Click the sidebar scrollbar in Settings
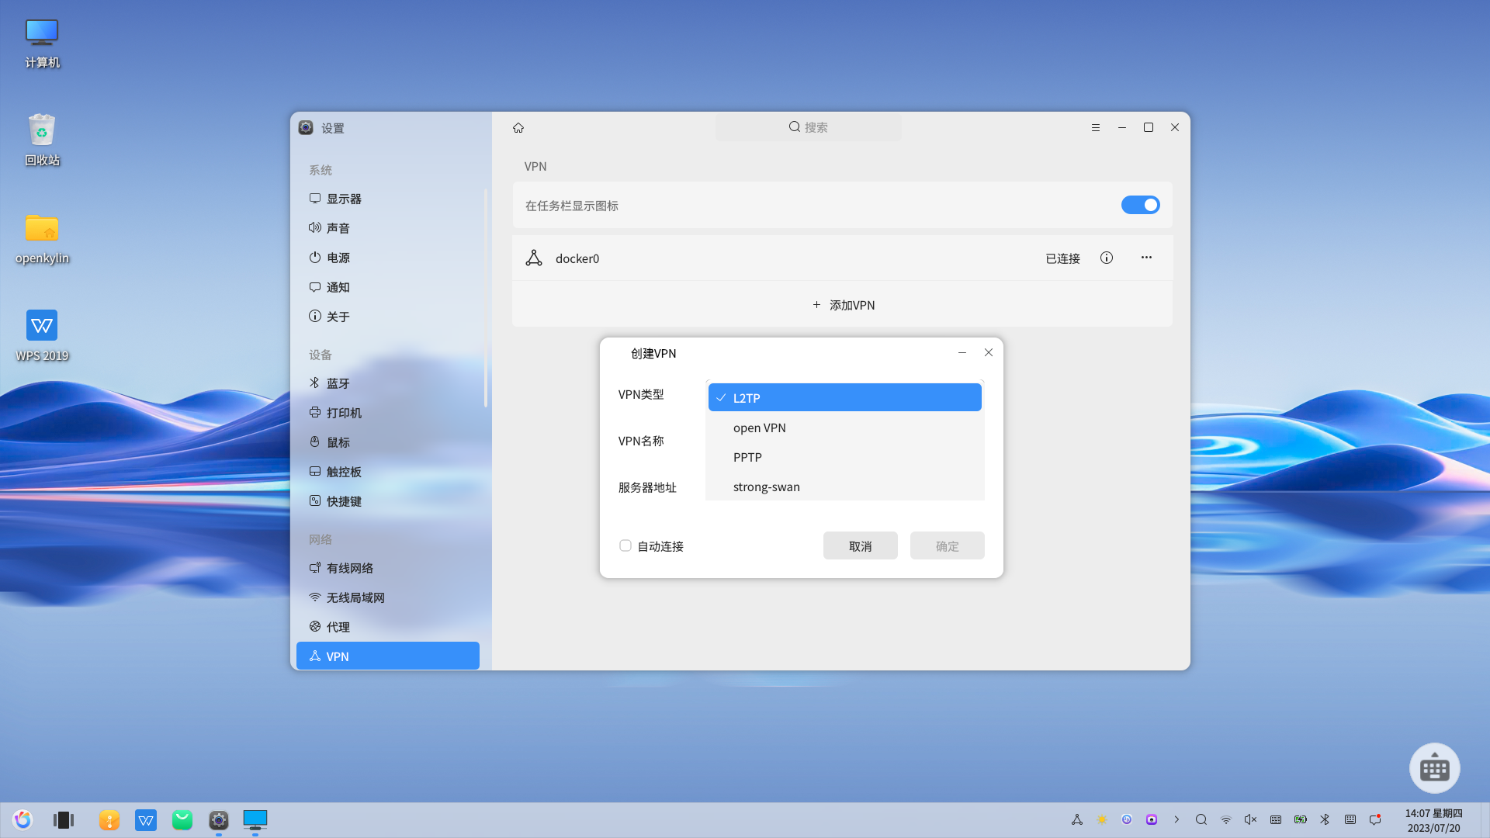 486,298
